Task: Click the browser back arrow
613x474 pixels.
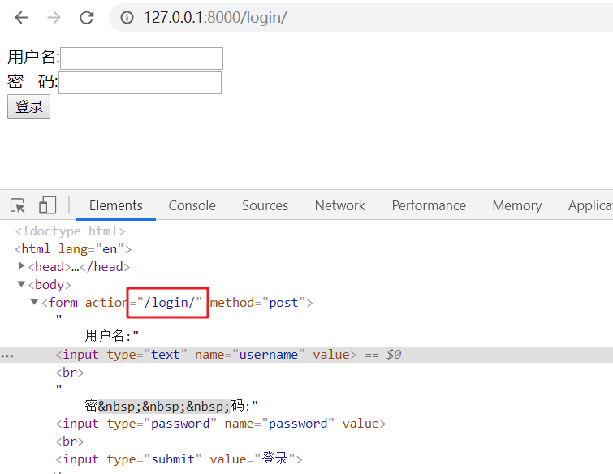Action: [21, 17]
